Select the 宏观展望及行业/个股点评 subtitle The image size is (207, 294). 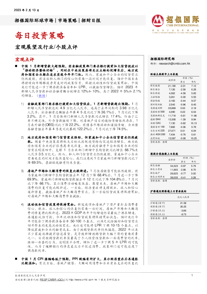(46, 47)
